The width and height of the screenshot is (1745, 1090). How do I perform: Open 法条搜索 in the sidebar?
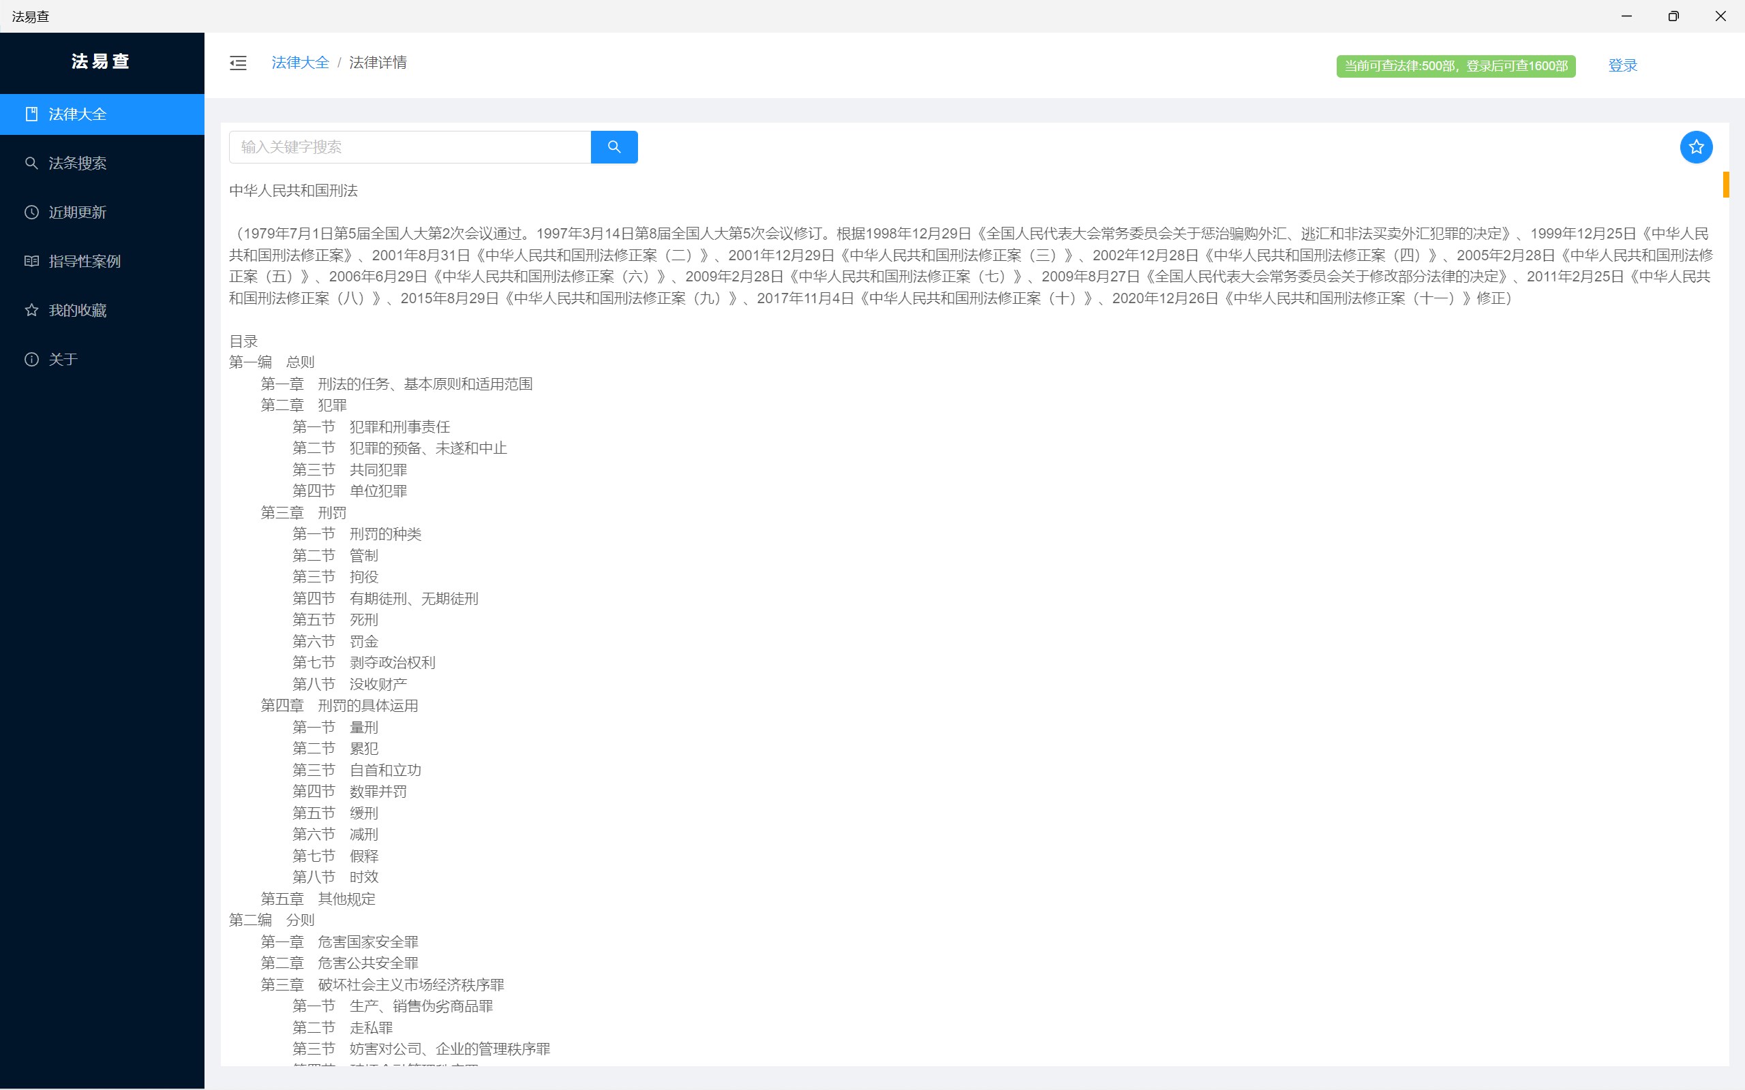point(77,163)
